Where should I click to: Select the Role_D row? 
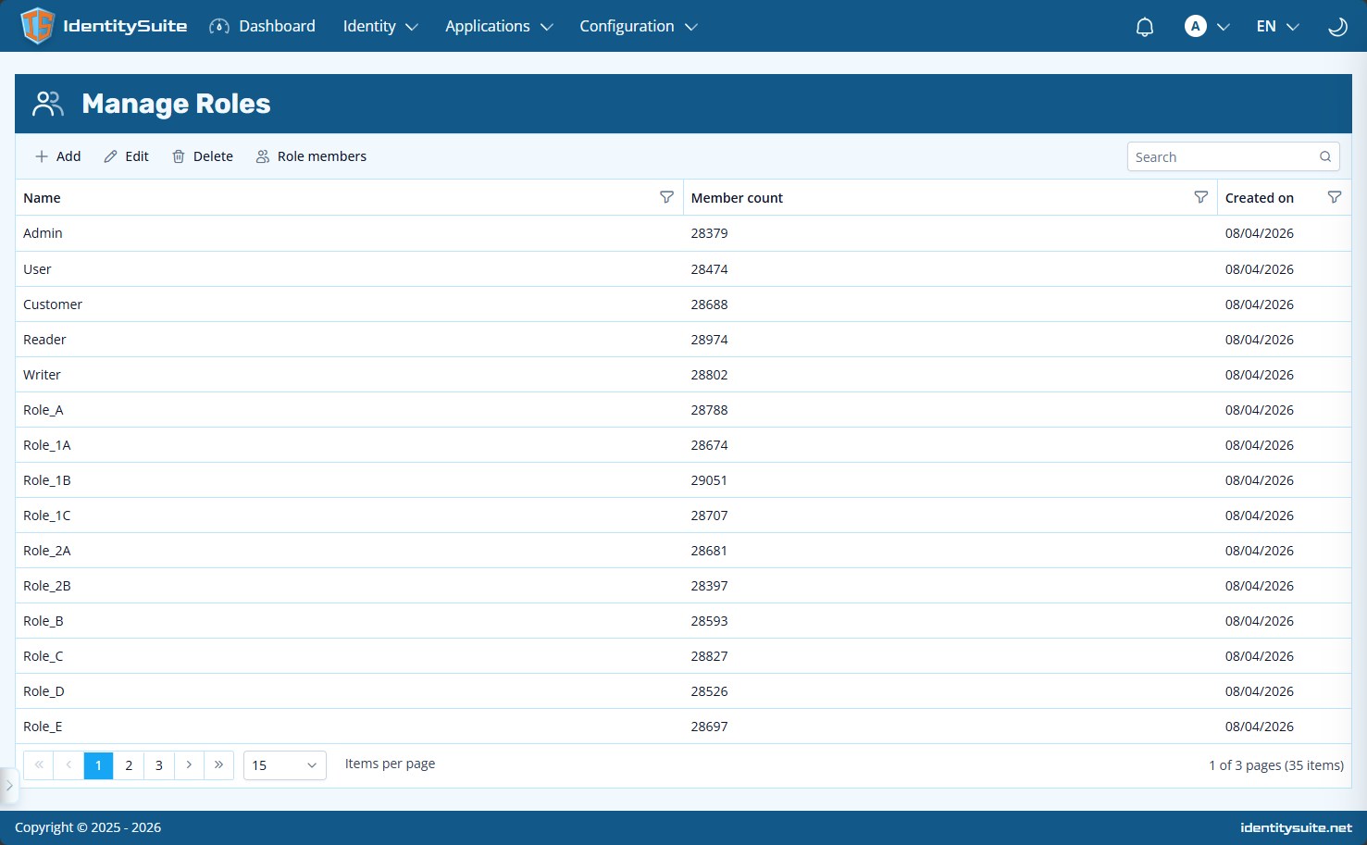tap(683, 691)
